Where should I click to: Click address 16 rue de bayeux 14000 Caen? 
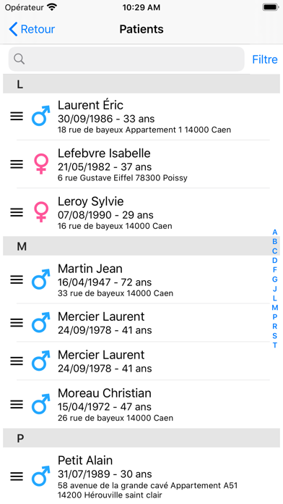click(115, 226)
